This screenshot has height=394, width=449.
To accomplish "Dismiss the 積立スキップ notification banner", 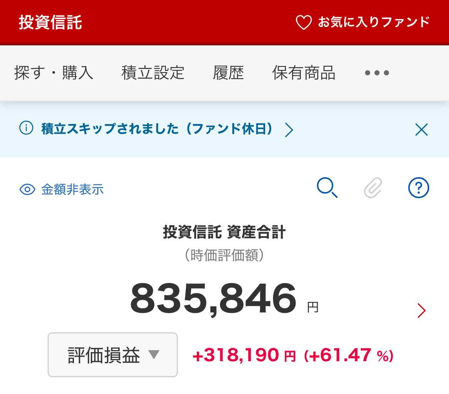I will point(421,130).
